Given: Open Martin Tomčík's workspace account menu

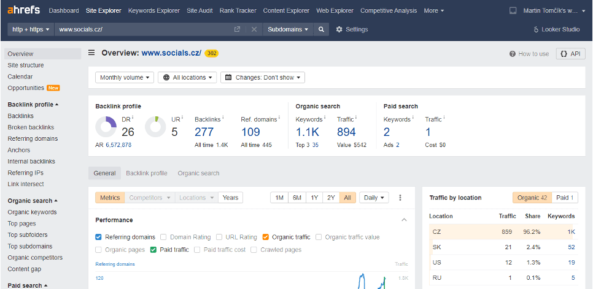Looking at the screenshot, I should point(554,10).
